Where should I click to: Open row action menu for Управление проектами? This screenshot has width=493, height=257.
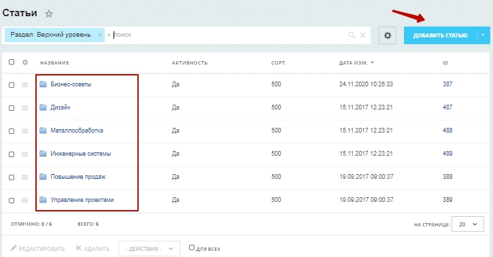pyautogui.click(x=25, y=200)
